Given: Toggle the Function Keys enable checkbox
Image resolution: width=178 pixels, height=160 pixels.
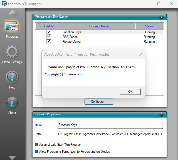Looking at the screenshot, I should click(49, 32).
